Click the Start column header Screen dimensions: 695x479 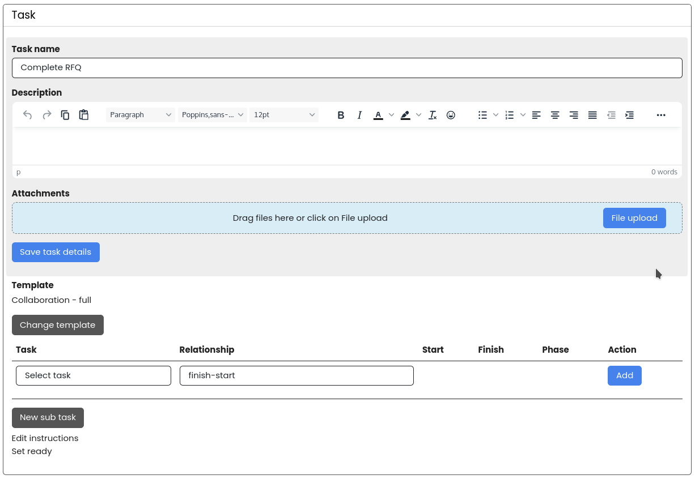point(433,350)
